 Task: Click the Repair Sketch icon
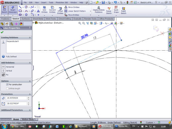(109, 11)
